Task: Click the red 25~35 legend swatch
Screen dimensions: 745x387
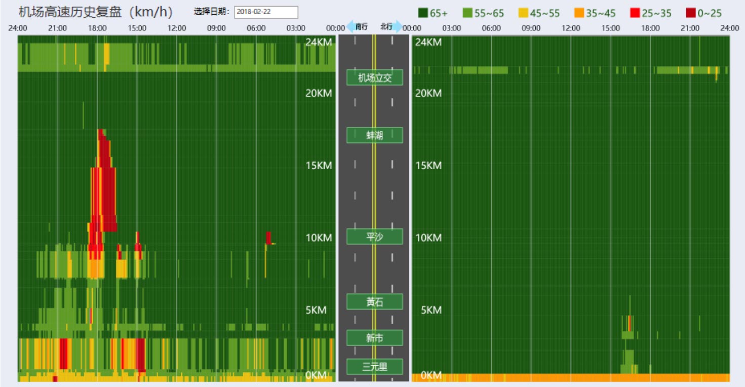Action: 635,13
